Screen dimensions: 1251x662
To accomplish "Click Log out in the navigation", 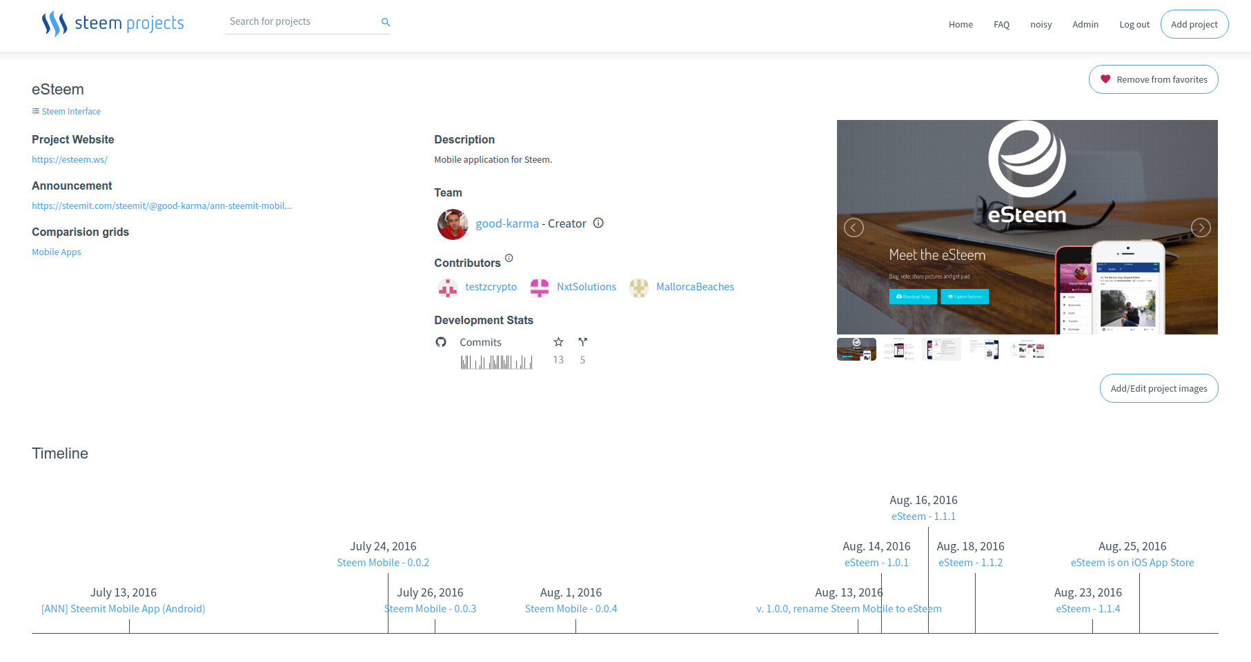I will [x=1134, y=24].
